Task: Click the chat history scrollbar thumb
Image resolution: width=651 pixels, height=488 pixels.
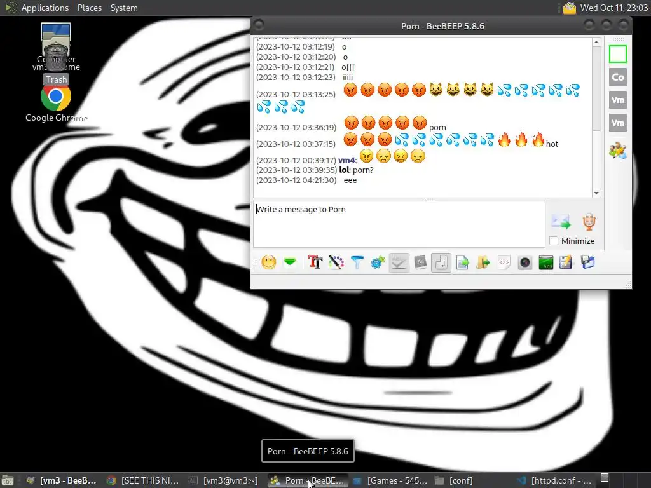Action: pyautogui.click(x=596, y=88)
